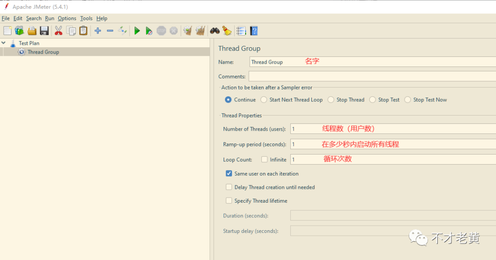
Task: Expand all nodes with plus icon
Action: (98, 31)
